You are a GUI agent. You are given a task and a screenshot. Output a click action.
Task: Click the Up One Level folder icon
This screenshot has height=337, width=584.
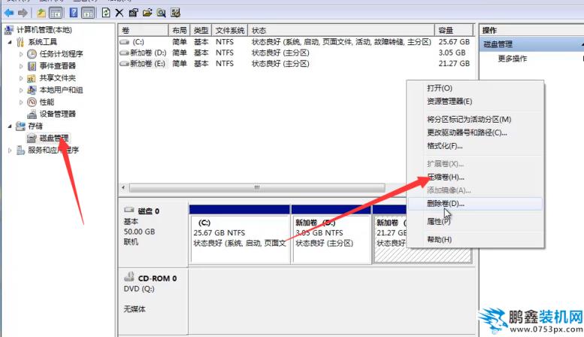click(x=41, y=13)
